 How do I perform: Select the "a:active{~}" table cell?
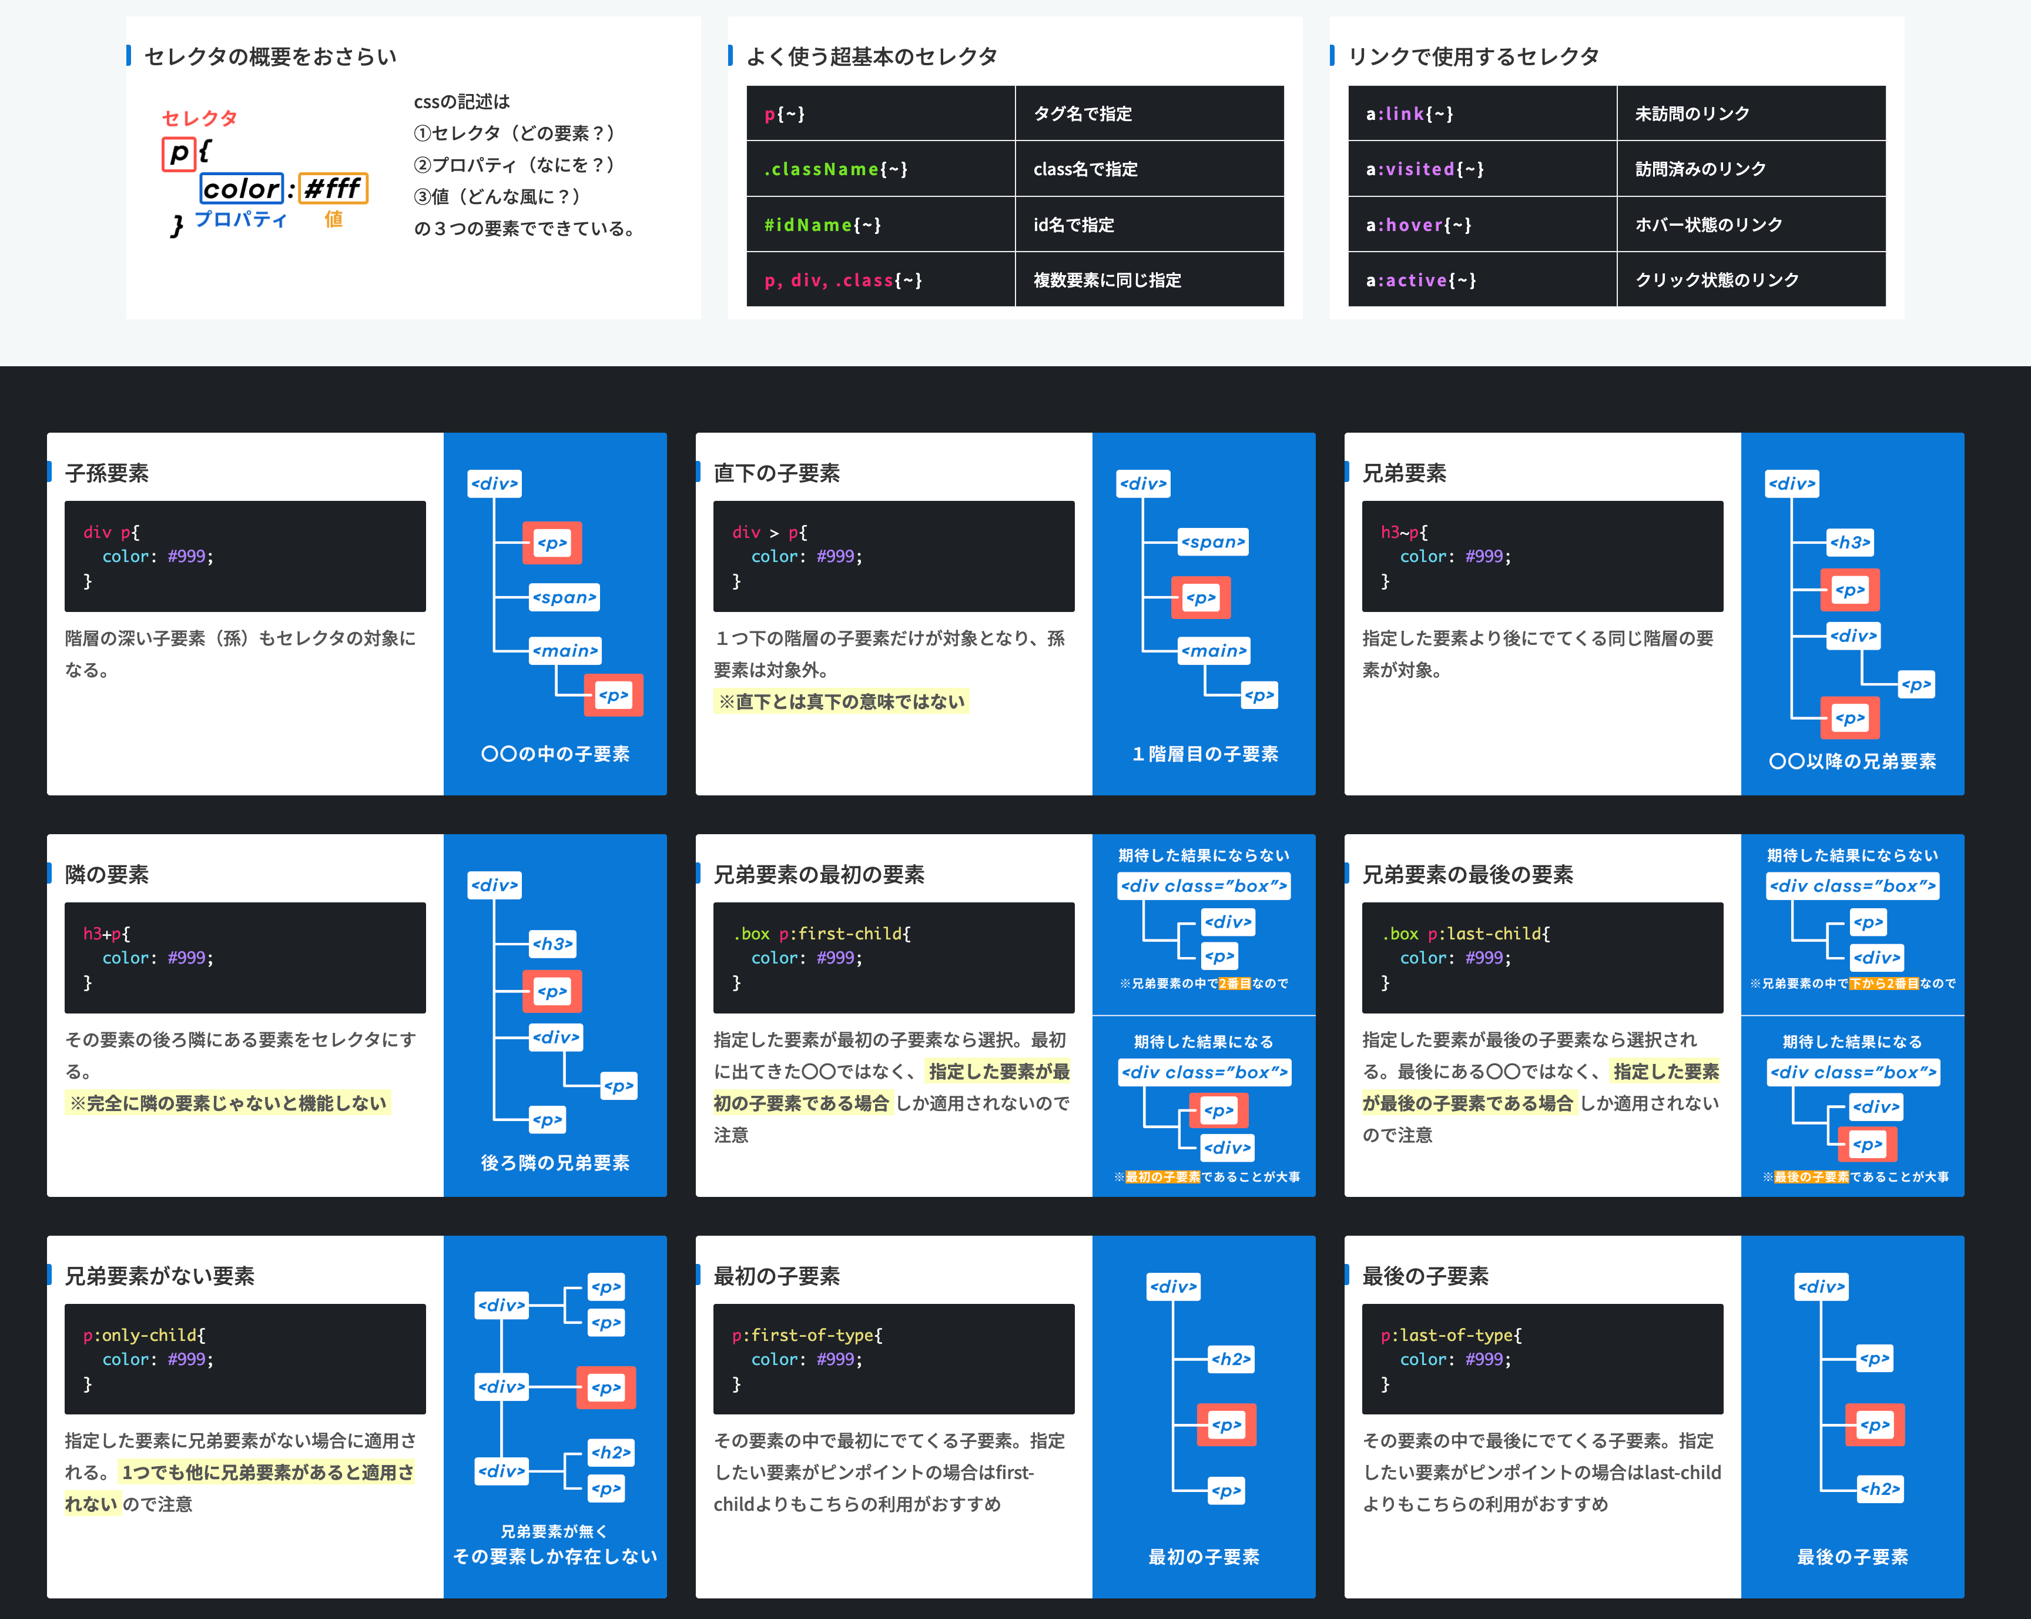click(x=1483, y=280)
